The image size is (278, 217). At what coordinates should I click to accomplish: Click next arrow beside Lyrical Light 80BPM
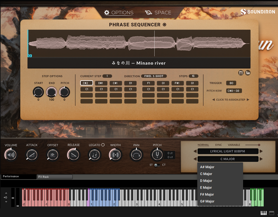tap(261, 151)
